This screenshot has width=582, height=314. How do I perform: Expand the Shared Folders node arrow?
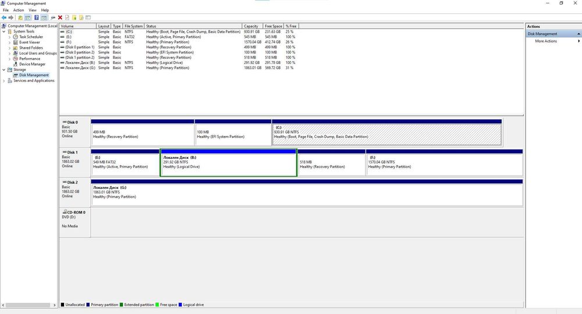coord(10,48)
